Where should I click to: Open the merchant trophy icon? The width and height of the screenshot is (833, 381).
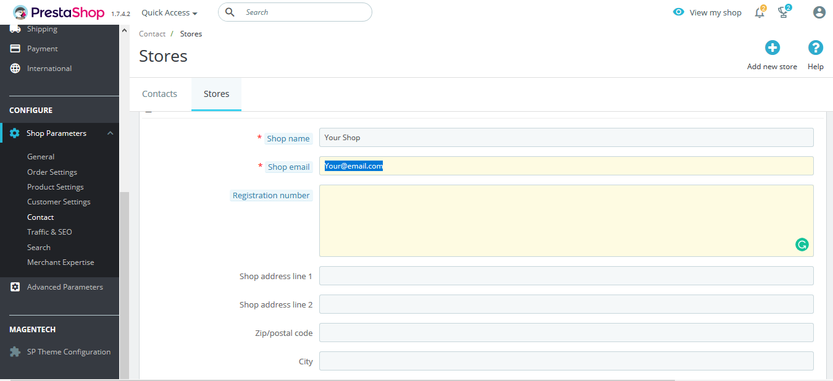tap(783, 12)
